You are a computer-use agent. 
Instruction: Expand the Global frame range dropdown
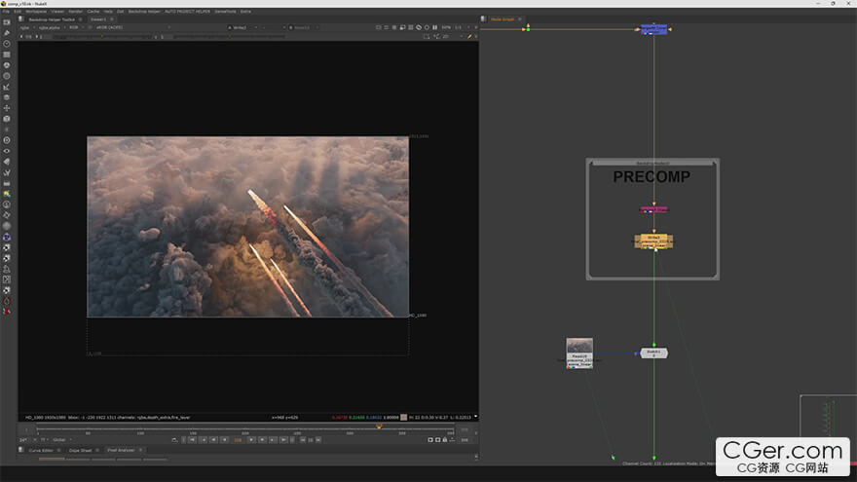pyautogui.click(x=62, y=439)
